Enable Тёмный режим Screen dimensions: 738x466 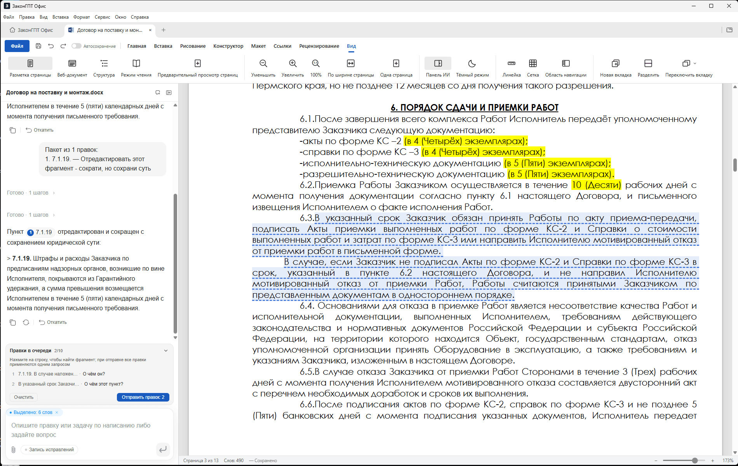coord(472,68)
